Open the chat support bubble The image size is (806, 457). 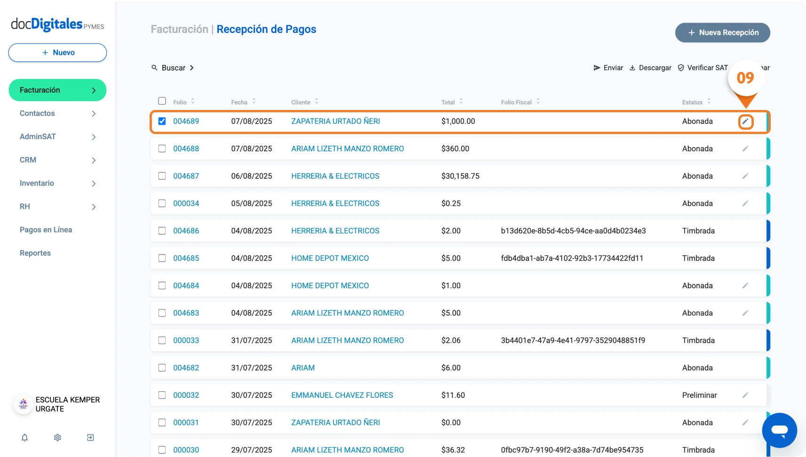(779, 430)
